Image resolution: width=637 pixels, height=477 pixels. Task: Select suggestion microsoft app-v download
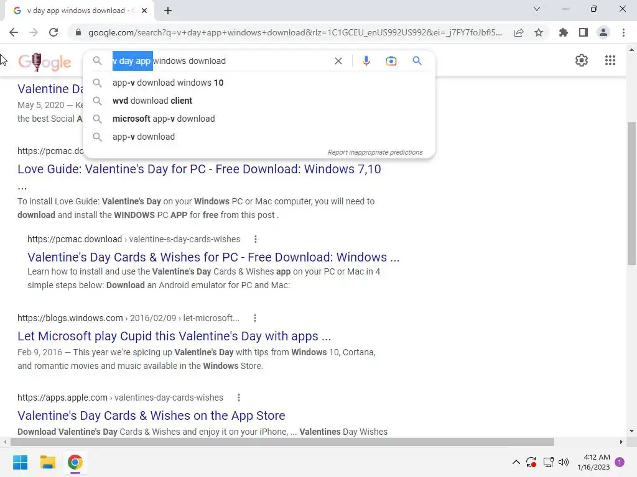164,119
